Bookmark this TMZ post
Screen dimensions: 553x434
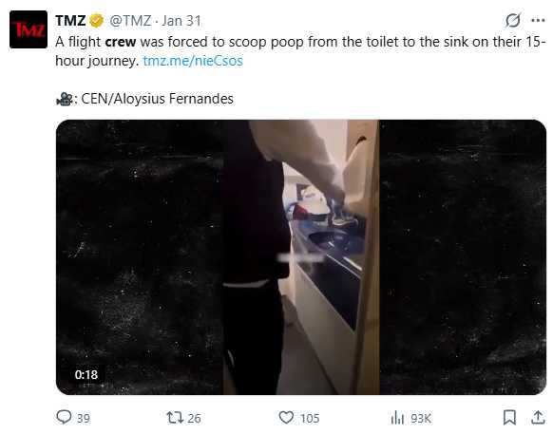pos(509,418)
